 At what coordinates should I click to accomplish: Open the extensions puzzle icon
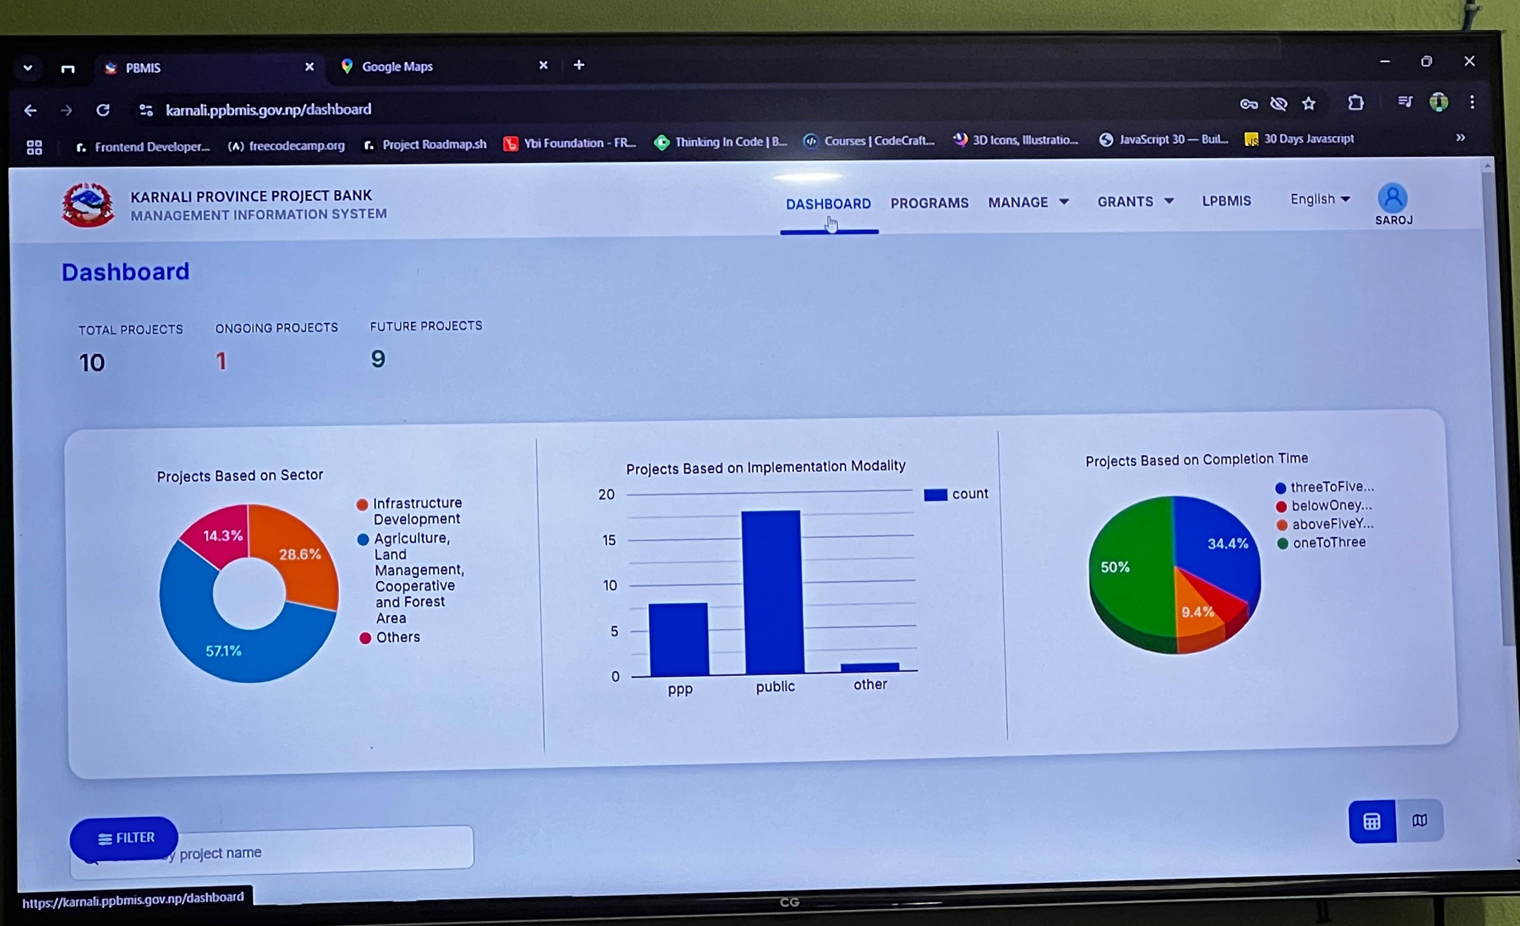[x=1355, y=102]
